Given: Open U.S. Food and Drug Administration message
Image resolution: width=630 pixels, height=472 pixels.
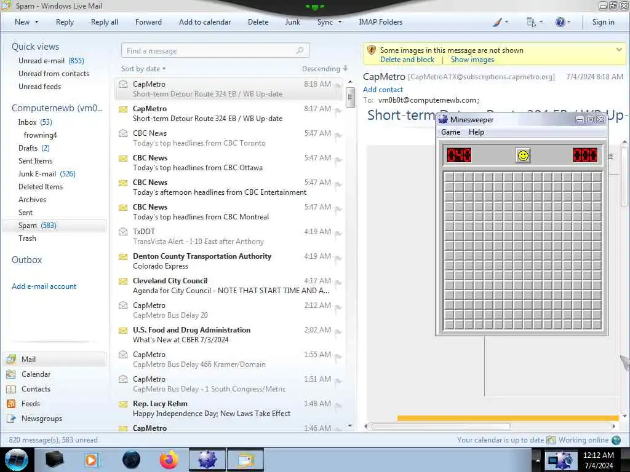Looking at the screenshot, I should click(x=229, y=335).
